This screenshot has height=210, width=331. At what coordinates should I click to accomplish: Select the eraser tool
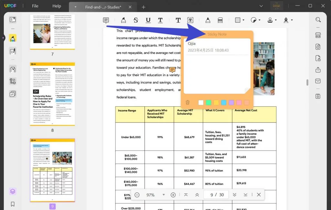coord(220,20)
